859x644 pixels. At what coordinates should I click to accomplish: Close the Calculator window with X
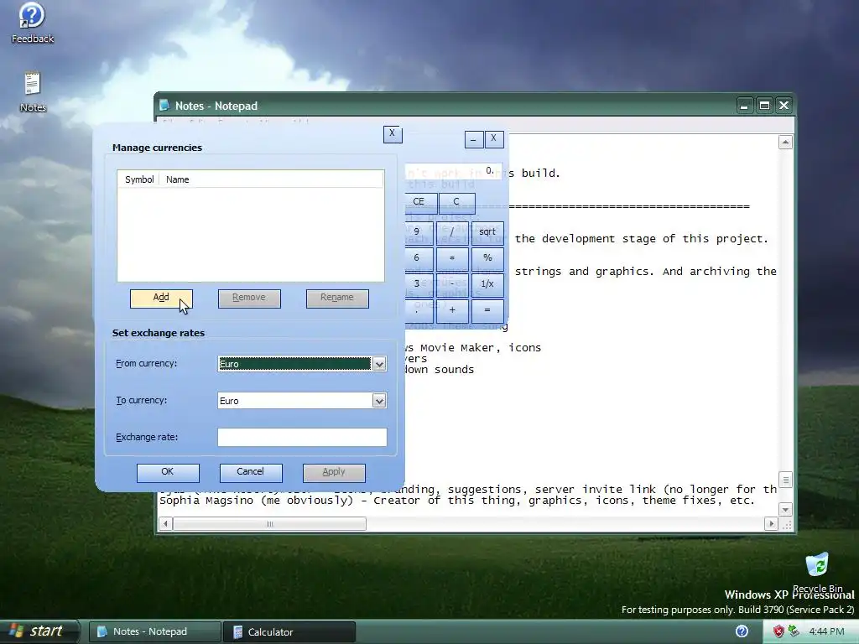494,139
